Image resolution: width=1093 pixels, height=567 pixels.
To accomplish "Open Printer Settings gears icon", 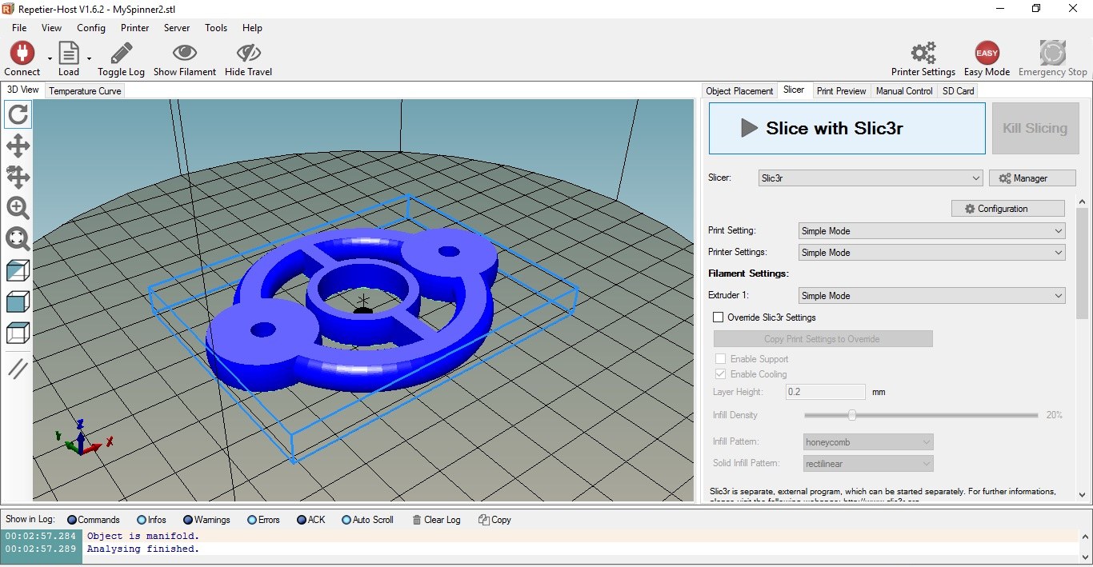I will tap(923, 54).
